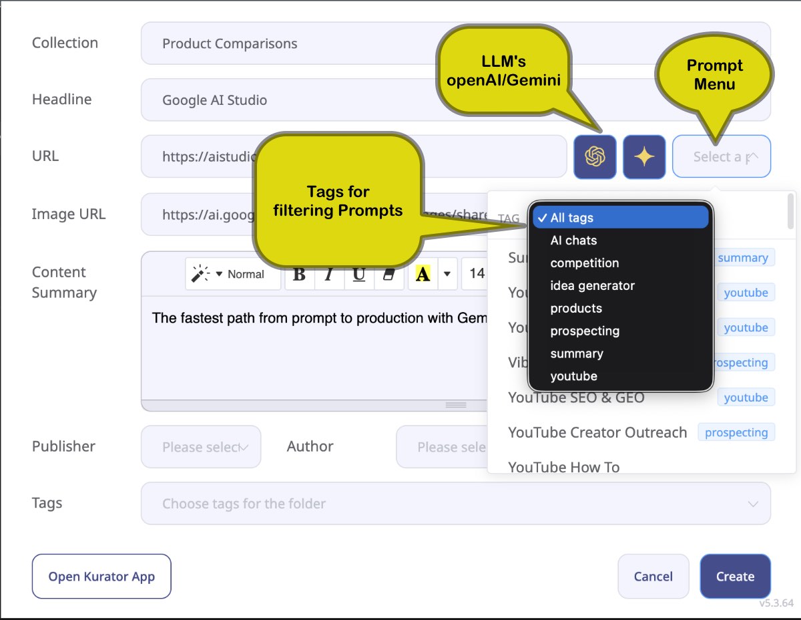This screenshot has height=620, width=801.
Task: Click the summary tag chip in prompt list
Action: pyautogui.click(x=743, y=258)
